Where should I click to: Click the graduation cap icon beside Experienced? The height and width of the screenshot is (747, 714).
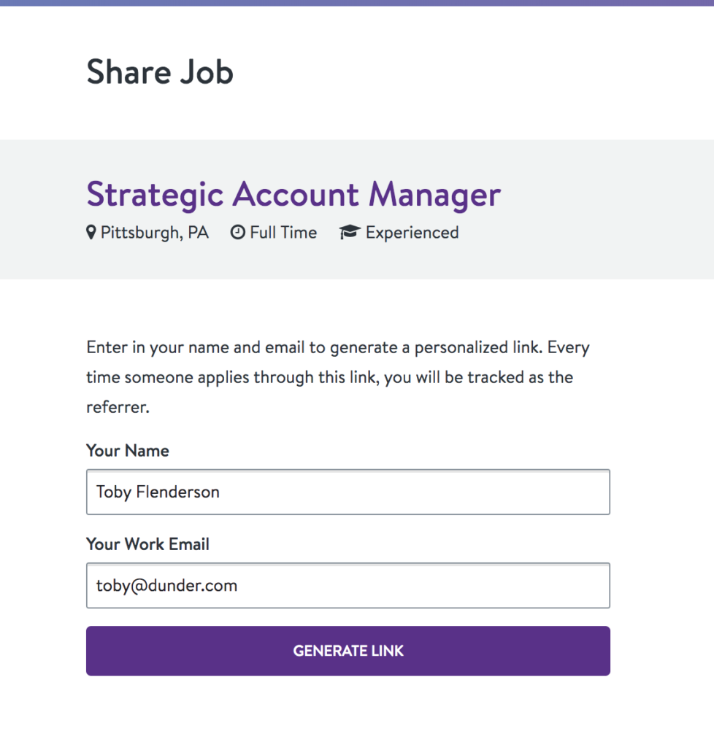[350, 232]
